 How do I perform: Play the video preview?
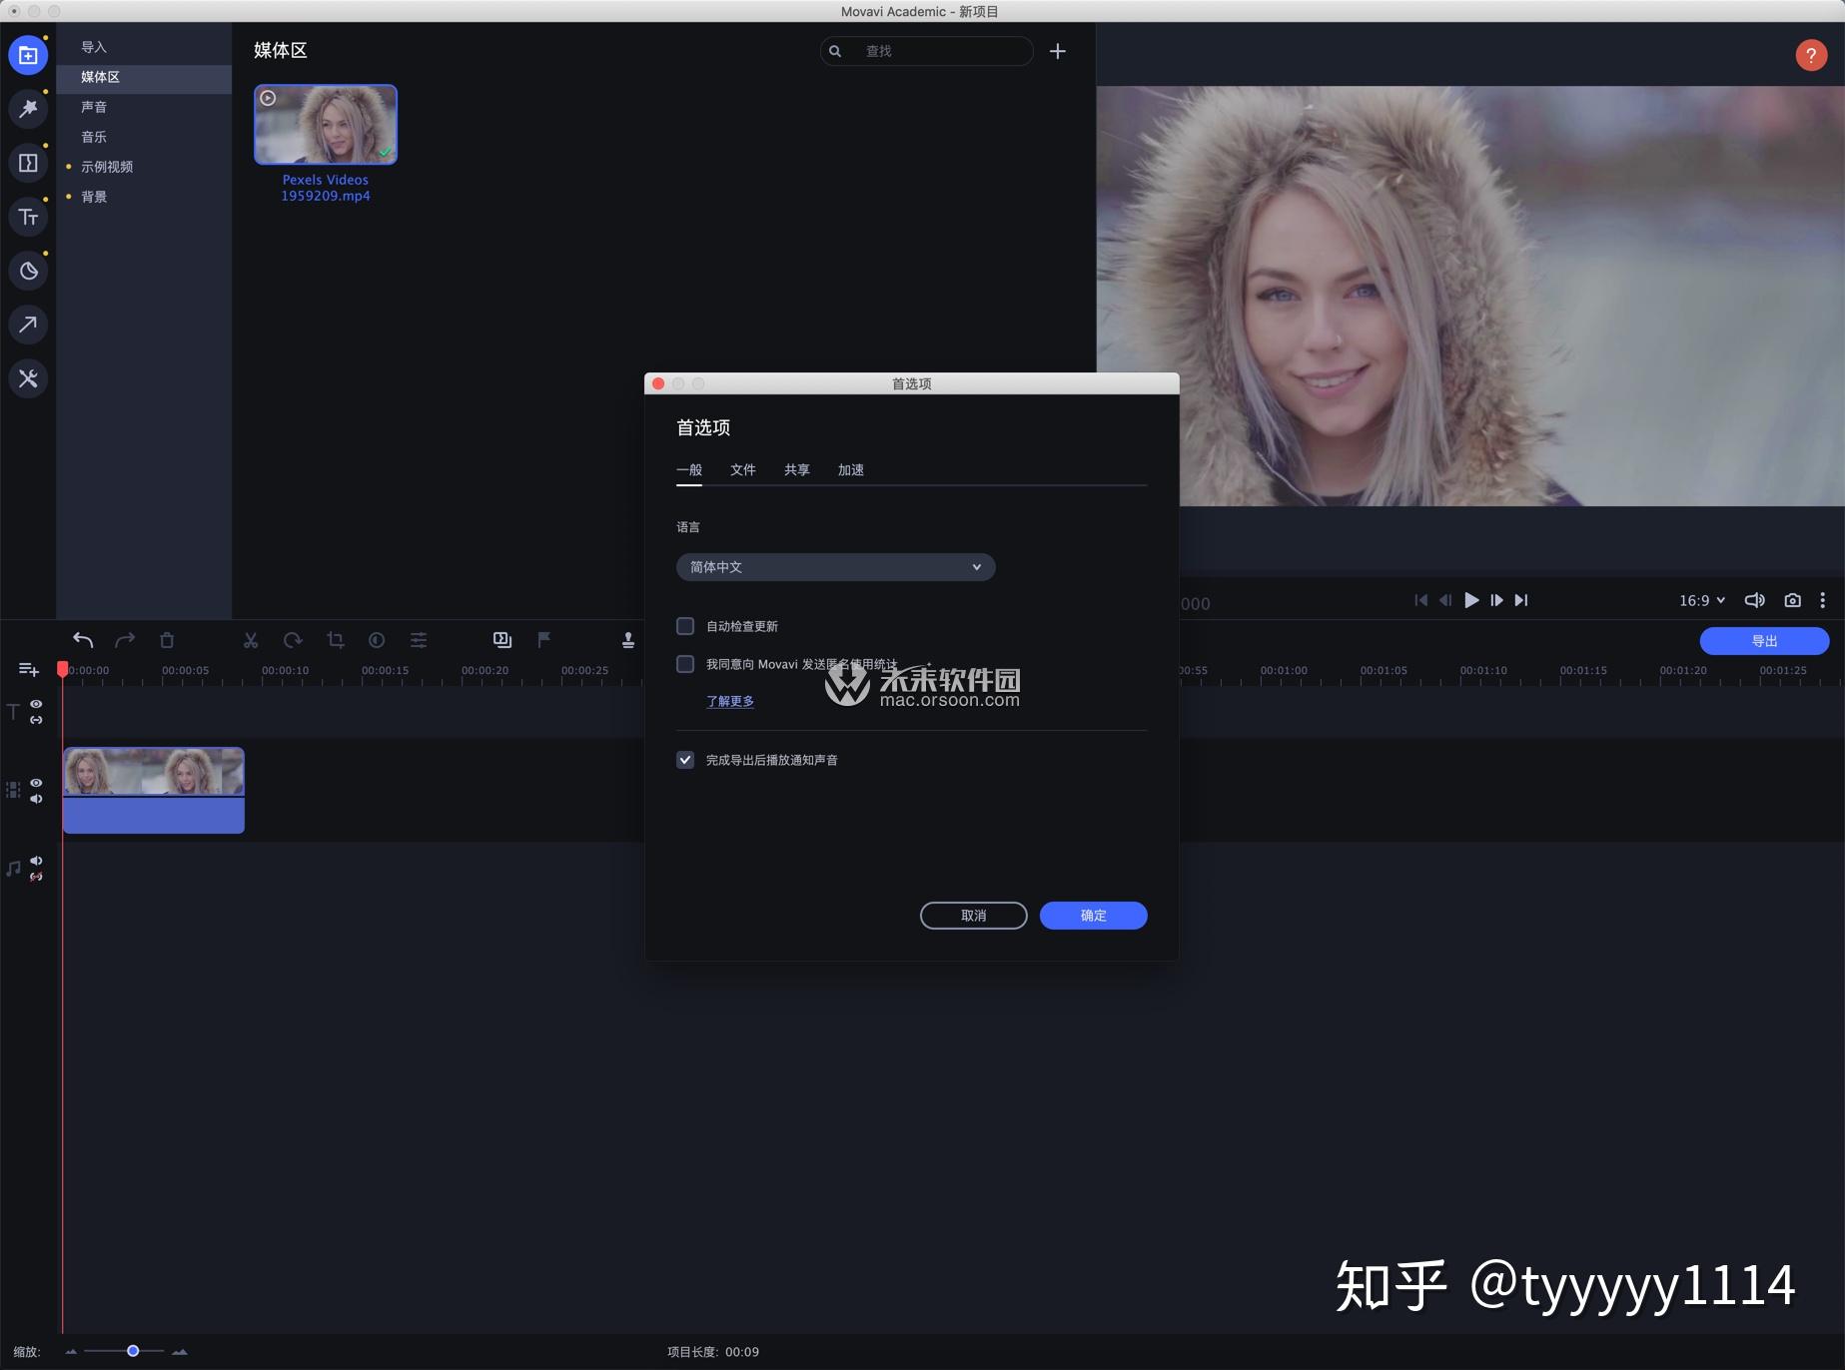[1471, 600]
